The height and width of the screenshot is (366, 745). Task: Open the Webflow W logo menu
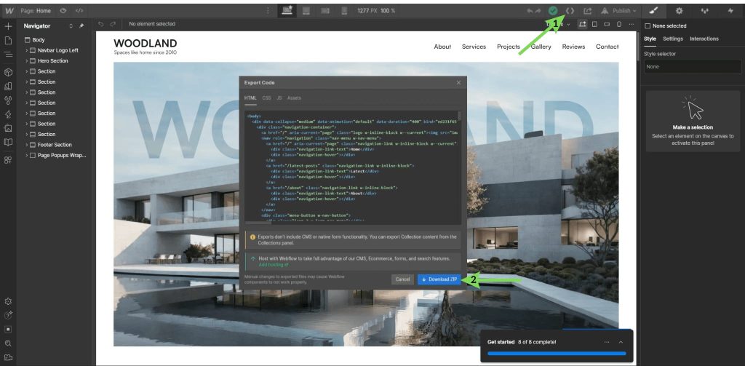9,10
